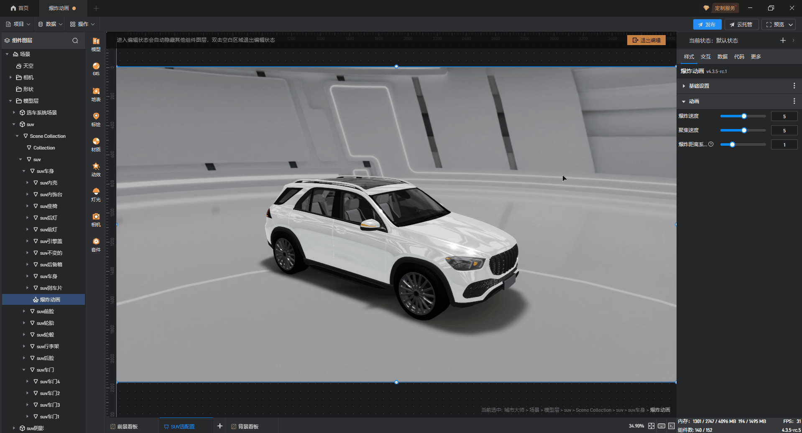Click the 退出编辑 button
Image resolution: width=802 pixels, height=433 pixels.
coord(646,40)
